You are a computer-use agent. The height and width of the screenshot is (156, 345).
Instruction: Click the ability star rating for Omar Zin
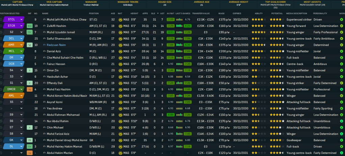[258, 70]
